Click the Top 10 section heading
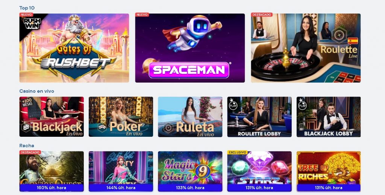The width and height of the screenshot is (385, 195). [x=27, y=8]
